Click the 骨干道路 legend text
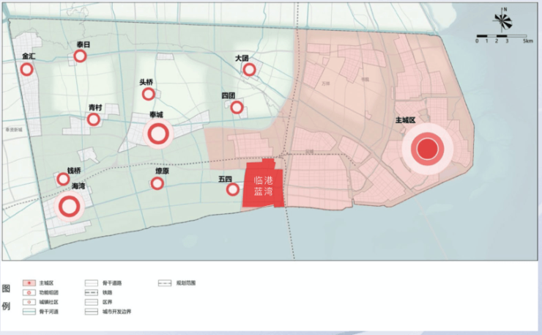This screenshot has width=542, height=335. (112, 283)
